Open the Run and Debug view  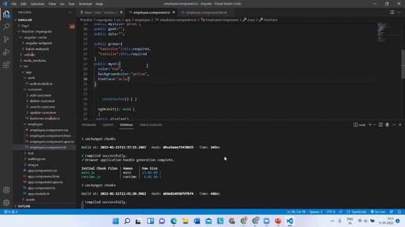pyautogui.click(x=6, y=52)
